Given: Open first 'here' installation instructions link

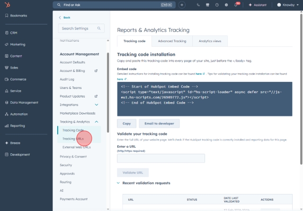Looking at the screenshot, I should point(200,74).
